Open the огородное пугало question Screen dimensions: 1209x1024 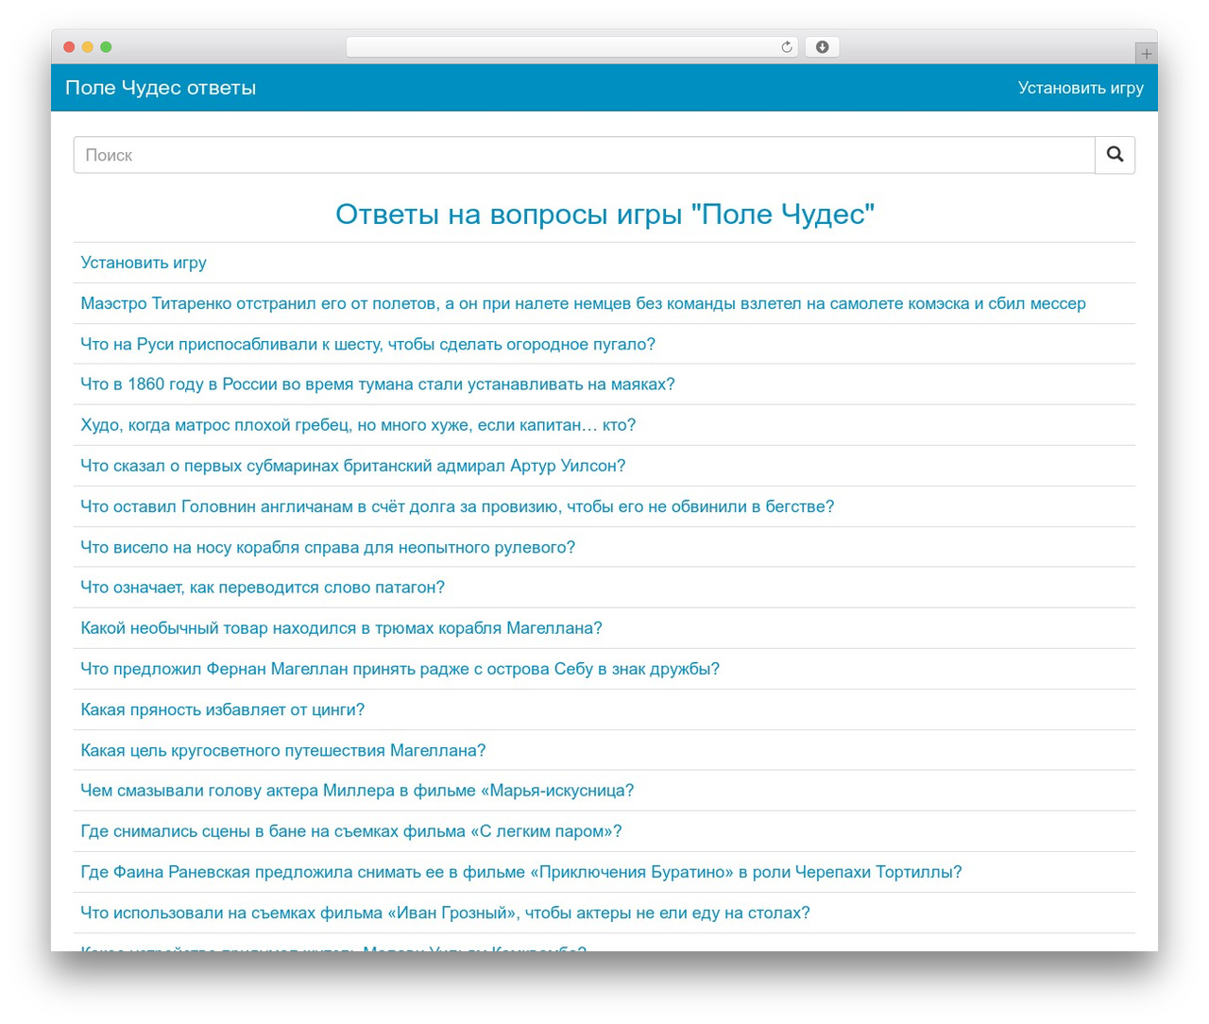(367, 344)
